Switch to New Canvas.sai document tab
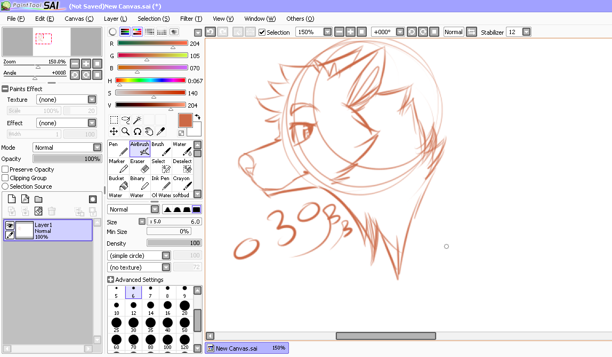The height and width of the screenshot is (357, 612). point(247,348)
